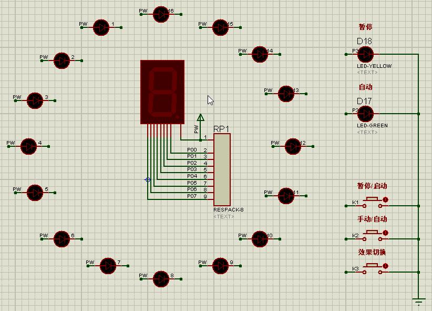Select the RP1 RESPACK-8 resistor pack

(x=222, y=170)
